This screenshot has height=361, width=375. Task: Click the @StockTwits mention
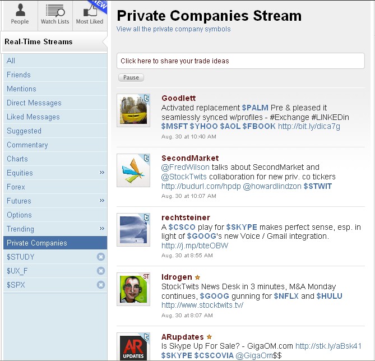[x=184, y=177]
